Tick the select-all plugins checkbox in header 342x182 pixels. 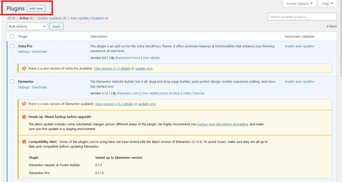[x=12, y=36]
